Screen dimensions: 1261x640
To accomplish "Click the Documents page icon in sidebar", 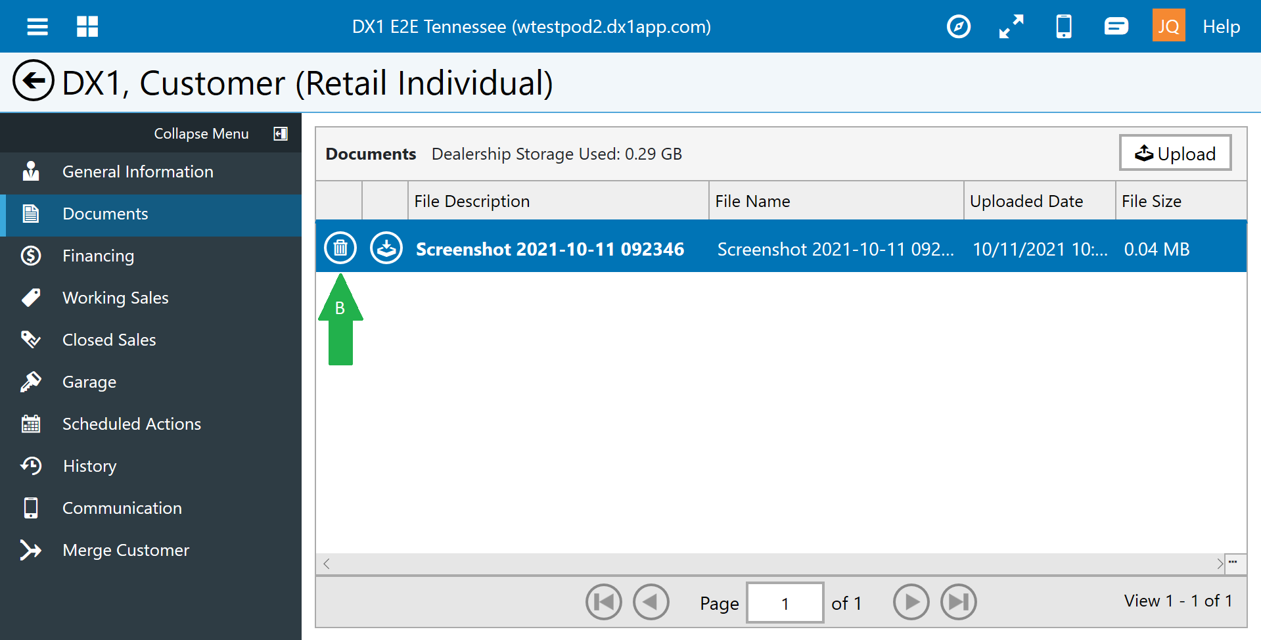I will 31,214.
